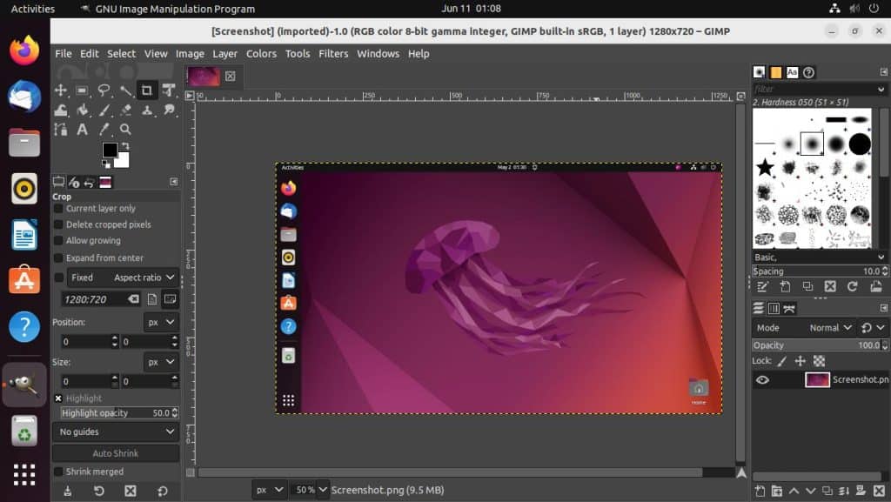Hide the Screenshot.png layer with eye icon
Screen dimensions: 891x502
click(762, 380)
